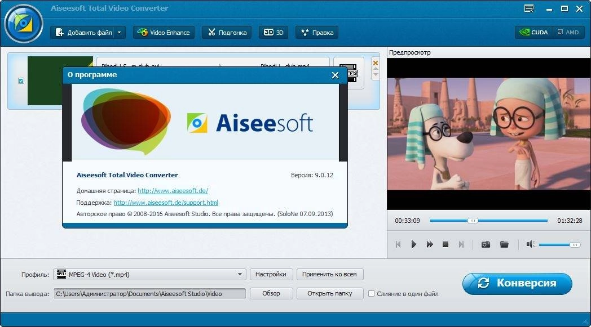Click the Aiseesoft Total Video Converter name in dialog

(x=127, y=175)
